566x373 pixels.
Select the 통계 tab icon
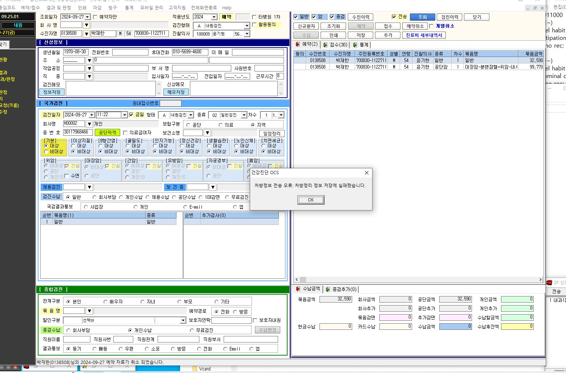(355, 45)
